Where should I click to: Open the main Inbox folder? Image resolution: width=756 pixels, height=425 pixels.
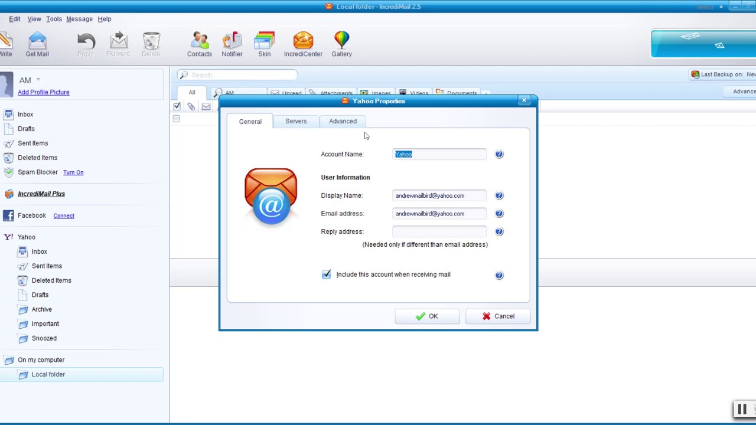pos(25,115)
